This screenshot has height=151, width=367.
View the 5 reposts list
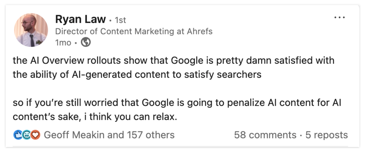click(326, 135)
